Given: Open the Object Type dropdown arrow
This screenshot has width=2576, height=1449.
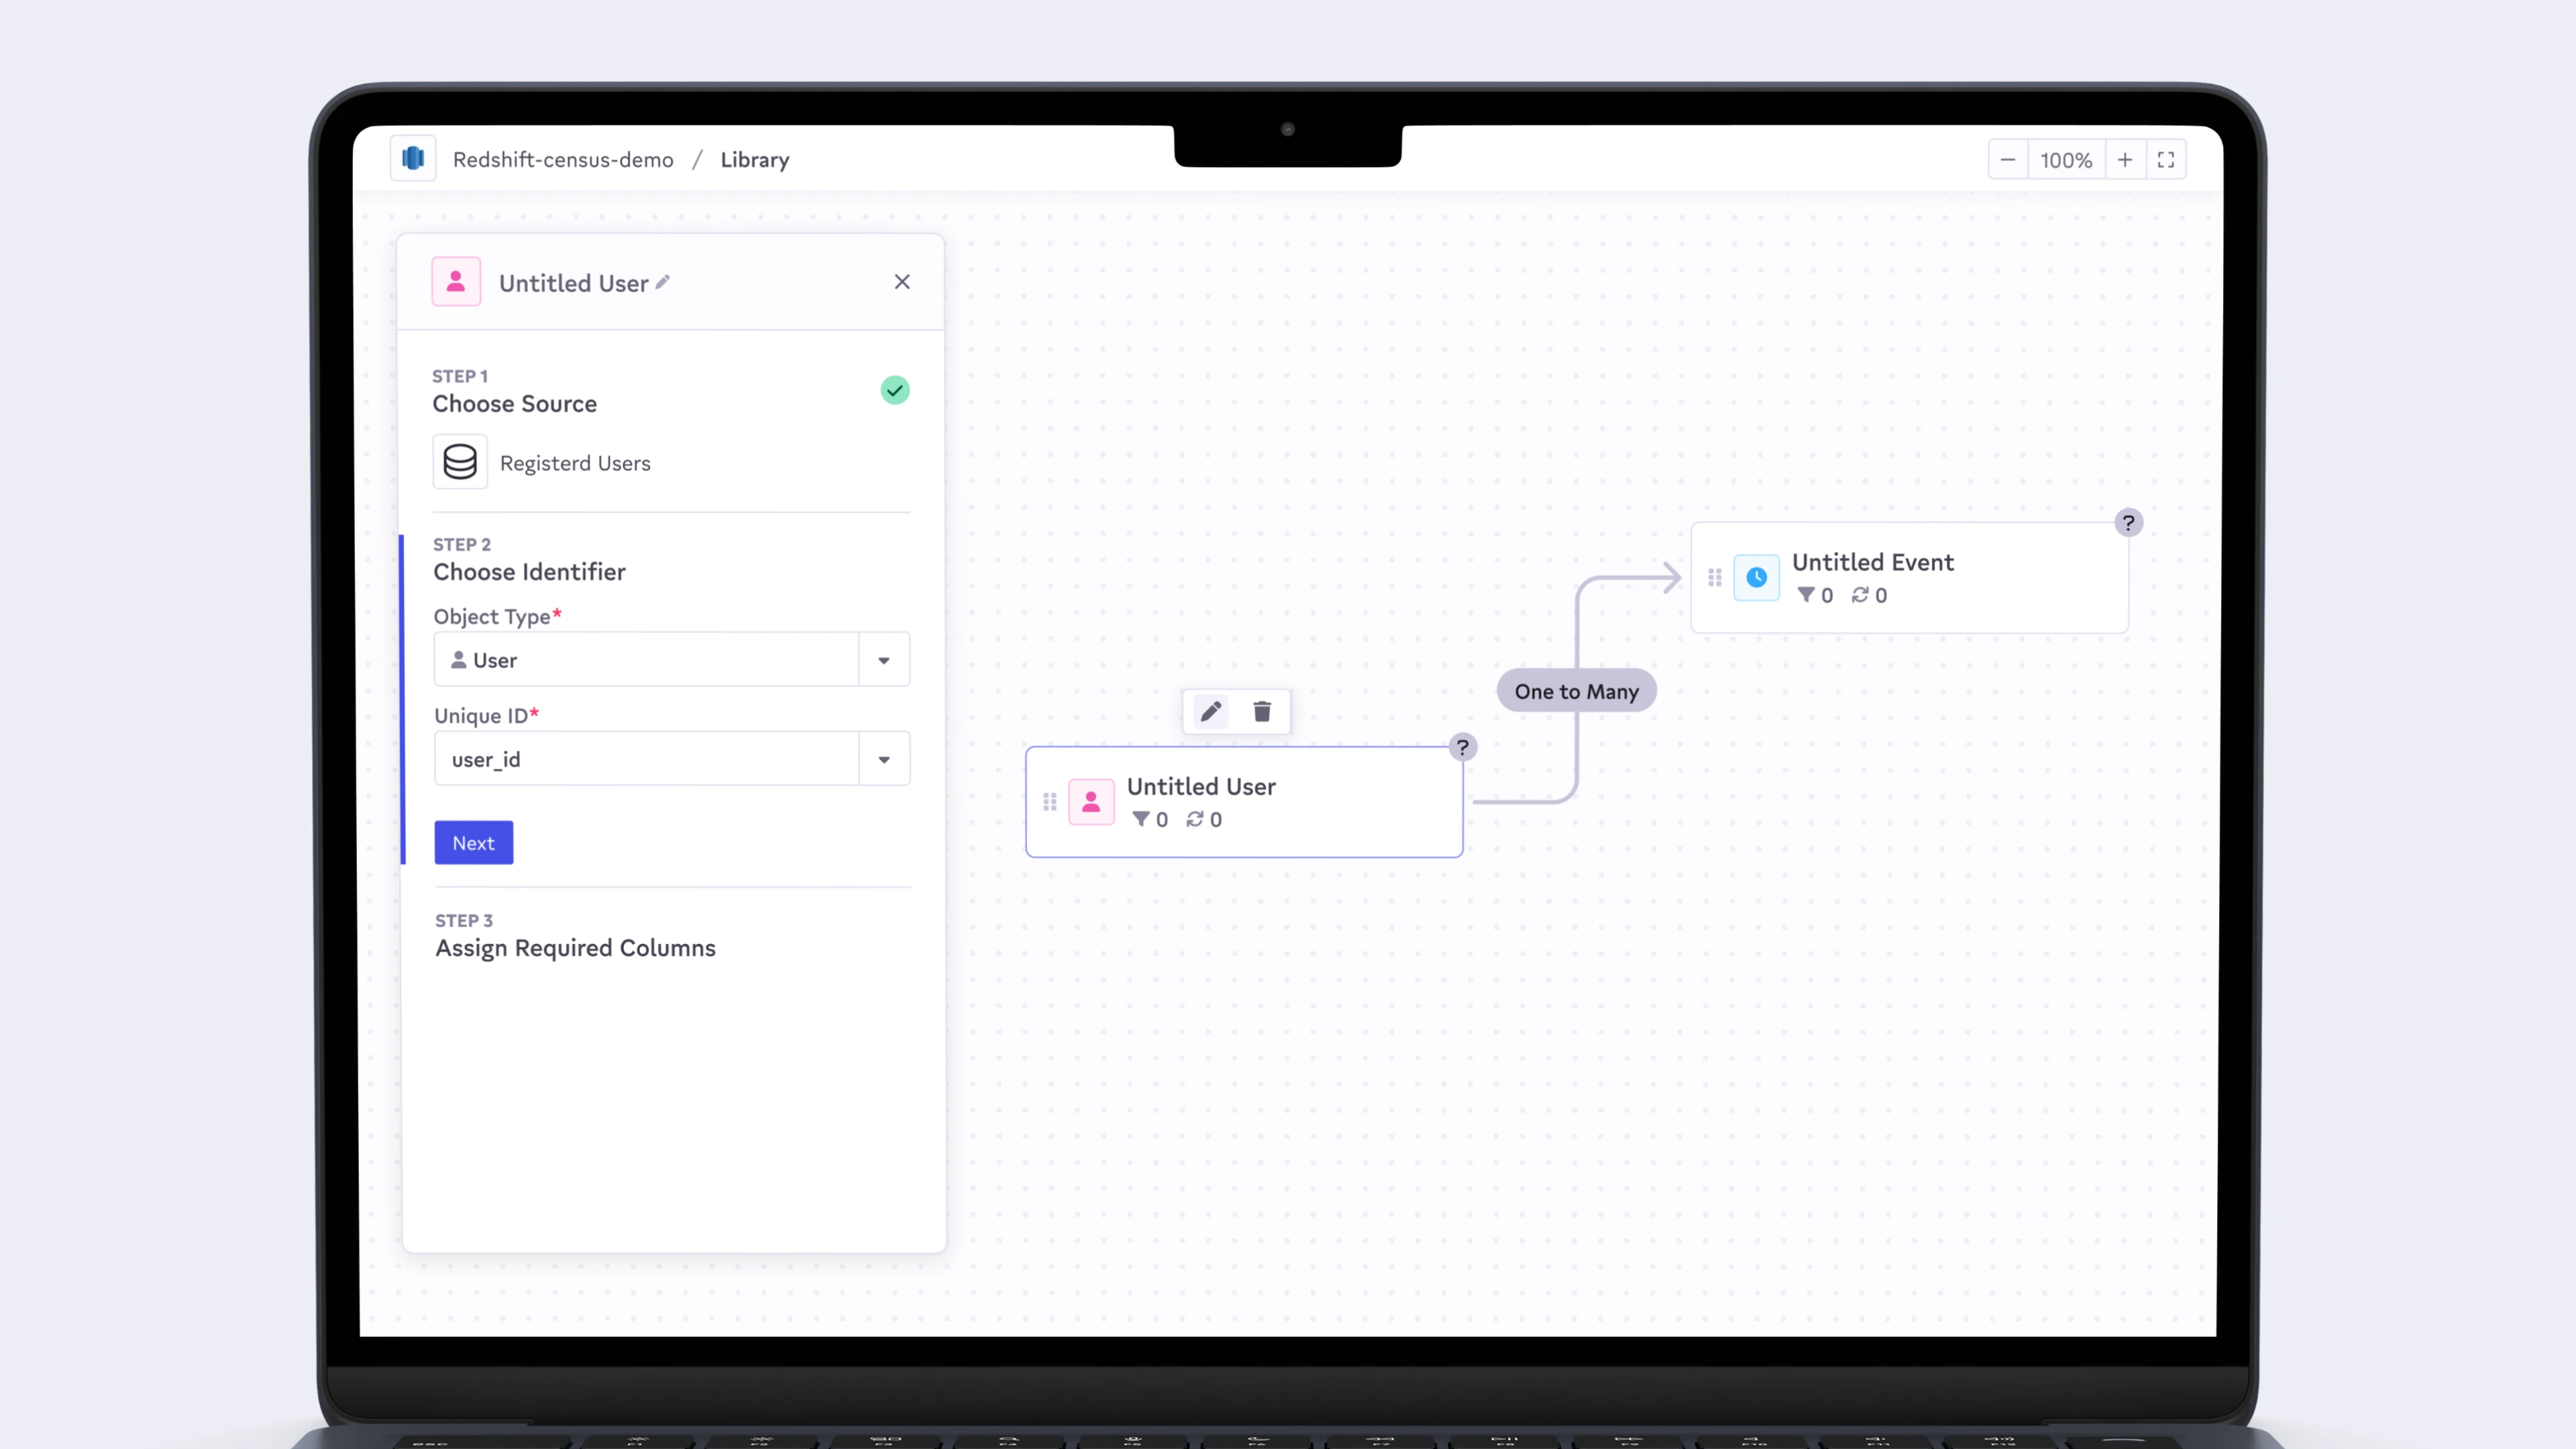Looking at the screenshot, I should 884,660.
